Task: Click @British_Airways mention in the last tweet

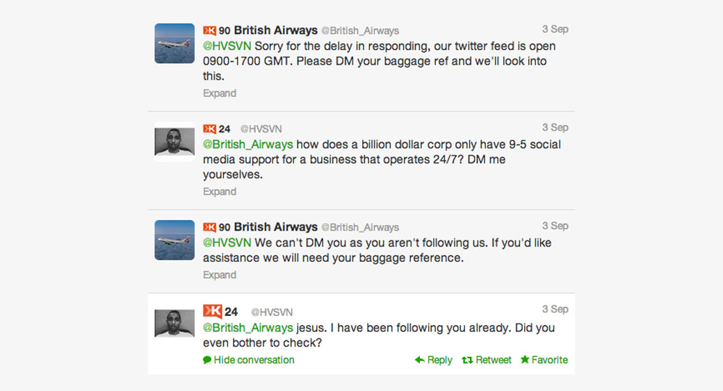Action: tap(248, 328)
